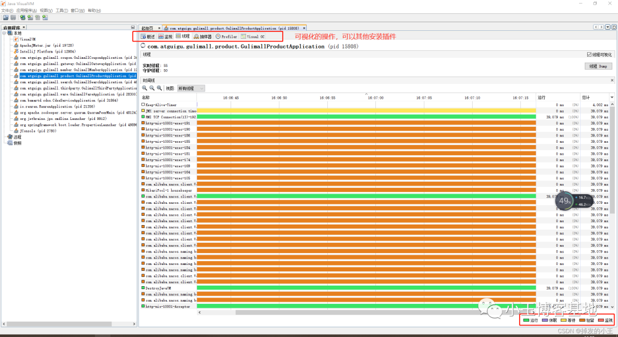Click the Save snapshot toolbar icon
618x337 pixels.
[x=13, y=18]
